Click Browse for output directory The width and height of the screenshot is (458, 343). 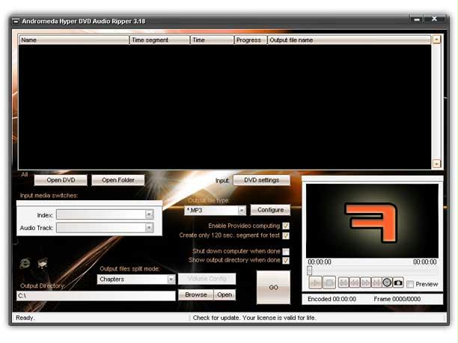pyautogui.click(x=196, y=295)
